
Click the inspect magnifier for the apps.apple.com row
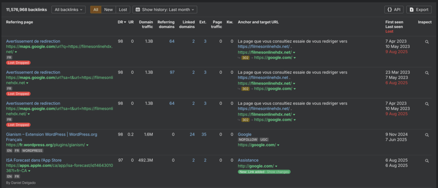coord(426,161)
